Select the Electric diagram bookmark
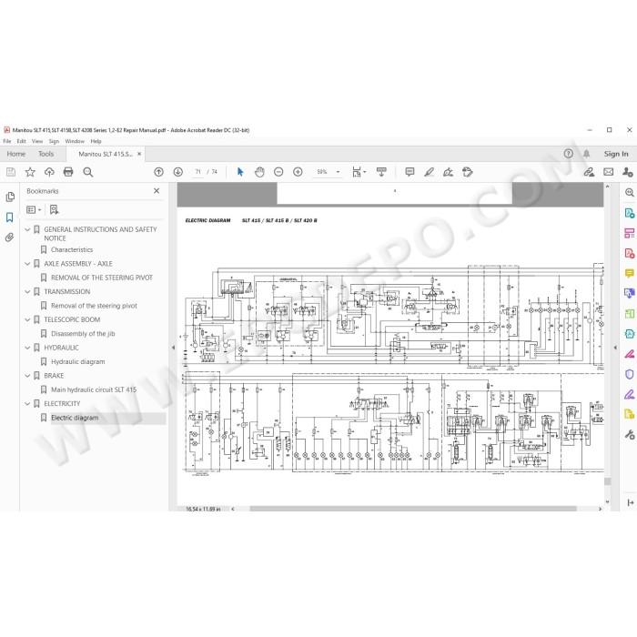637x637 pixels. point(75,418)
